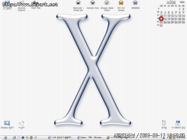Screen dimensions: 187x140
Task: Click the MÄRZ month header of calendar
Action: pos(171,2)
